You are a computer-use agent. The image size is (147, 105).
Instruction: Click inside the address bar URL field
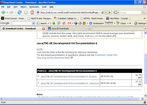click(70, 12)
